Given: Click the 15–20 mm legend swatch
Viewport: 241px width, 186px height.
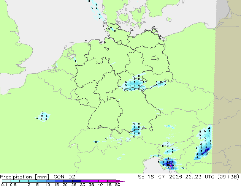Looking at the screenshot, I should point(59,181).
